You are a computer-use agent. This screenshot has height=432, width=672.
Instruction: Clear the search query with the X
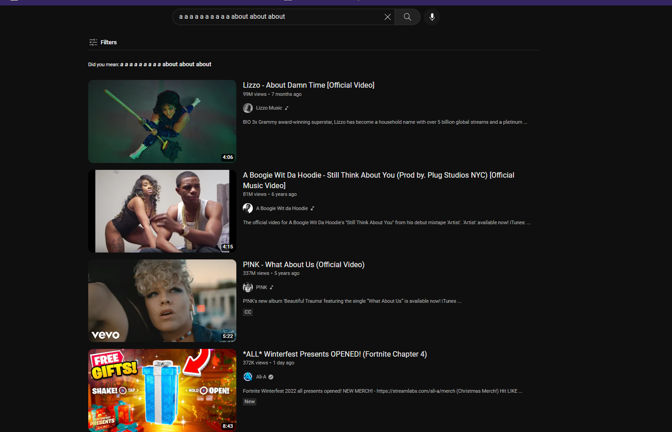[388, 17]
